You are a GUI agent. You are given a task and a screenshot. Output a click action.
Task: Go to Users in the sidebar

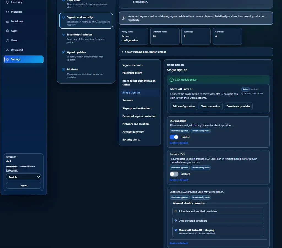pos(23,40)
